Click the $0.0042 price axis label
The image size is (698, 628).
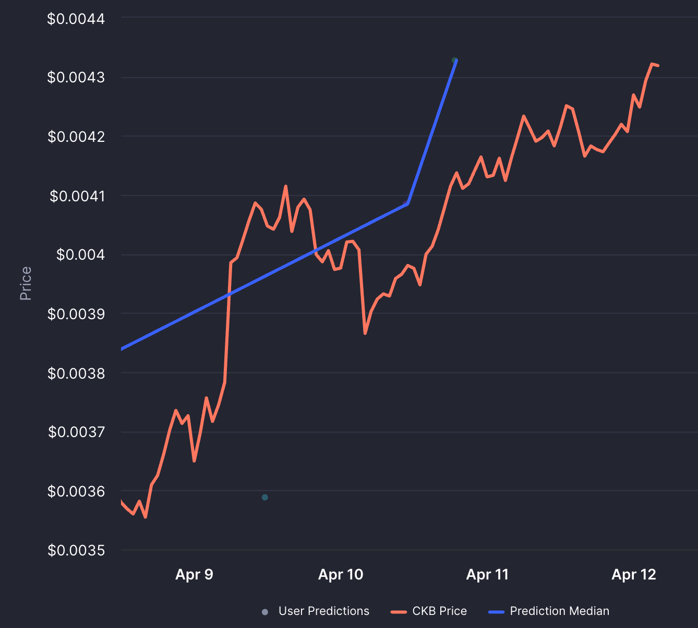point(76,137)
